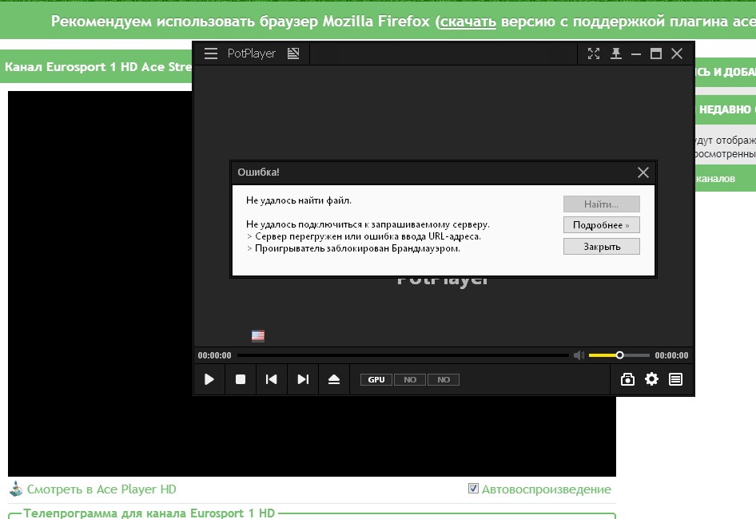Show the playlist panel icon

(x=675, y=379)
